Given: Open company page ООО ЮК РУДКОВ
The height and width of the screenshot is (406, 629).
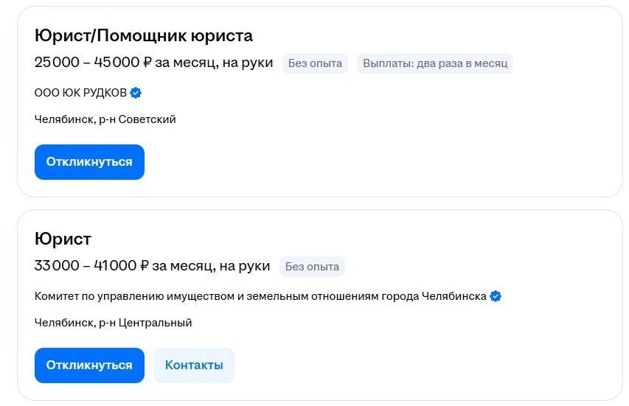Looking at the screenshot, I should pyautogui.click(x=80, y=93).
